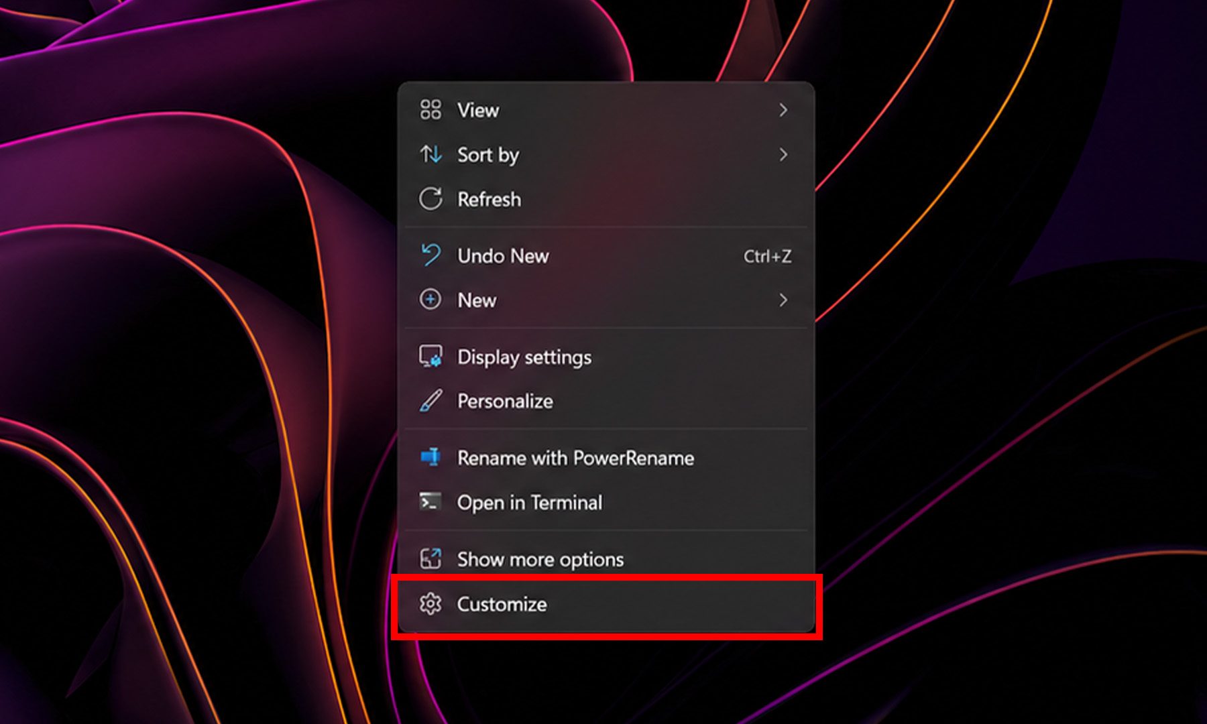Select Undo New in context menu
The height and width of the screenshot is (724, 1207).
pos(606,255)
